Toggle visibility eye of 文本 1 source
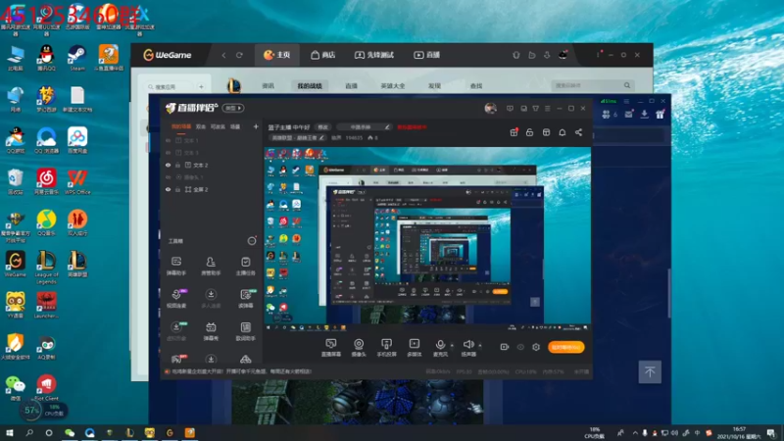 coord(168,140)
